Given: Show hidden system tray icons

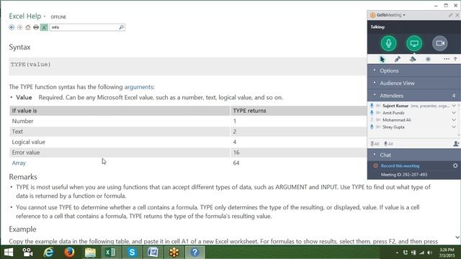Looking at the screenshot, I should [x=397, y=253].
